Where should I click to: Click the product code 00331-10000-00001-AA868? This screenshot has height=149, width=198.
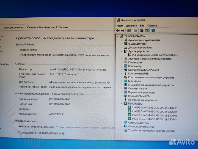(x=49, y=134)
